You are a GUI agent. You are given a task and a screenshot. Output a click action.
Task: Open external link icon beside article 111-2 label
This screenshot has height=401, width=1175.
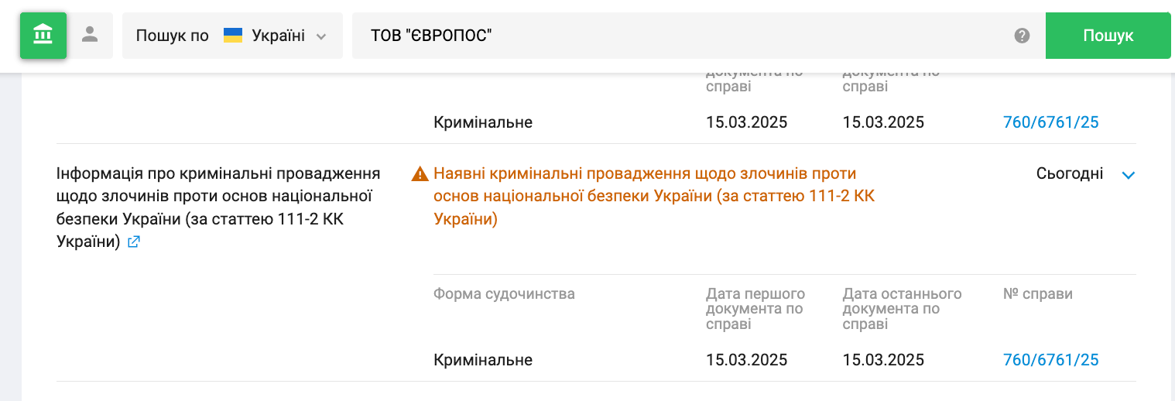(x=134, y=242)
